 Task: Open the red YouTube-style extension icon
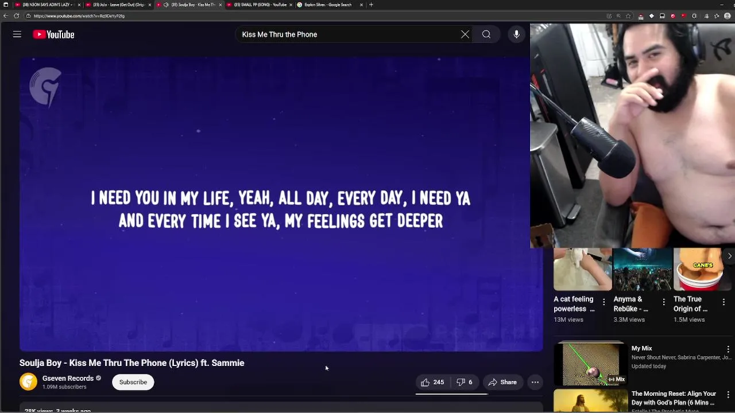[683, 16]
